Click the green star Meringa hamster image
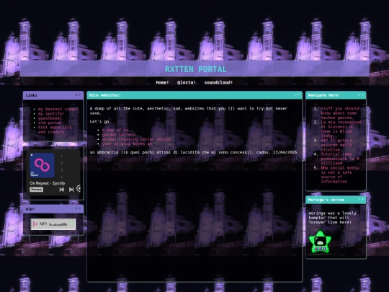389x292 pixels. 321,242
